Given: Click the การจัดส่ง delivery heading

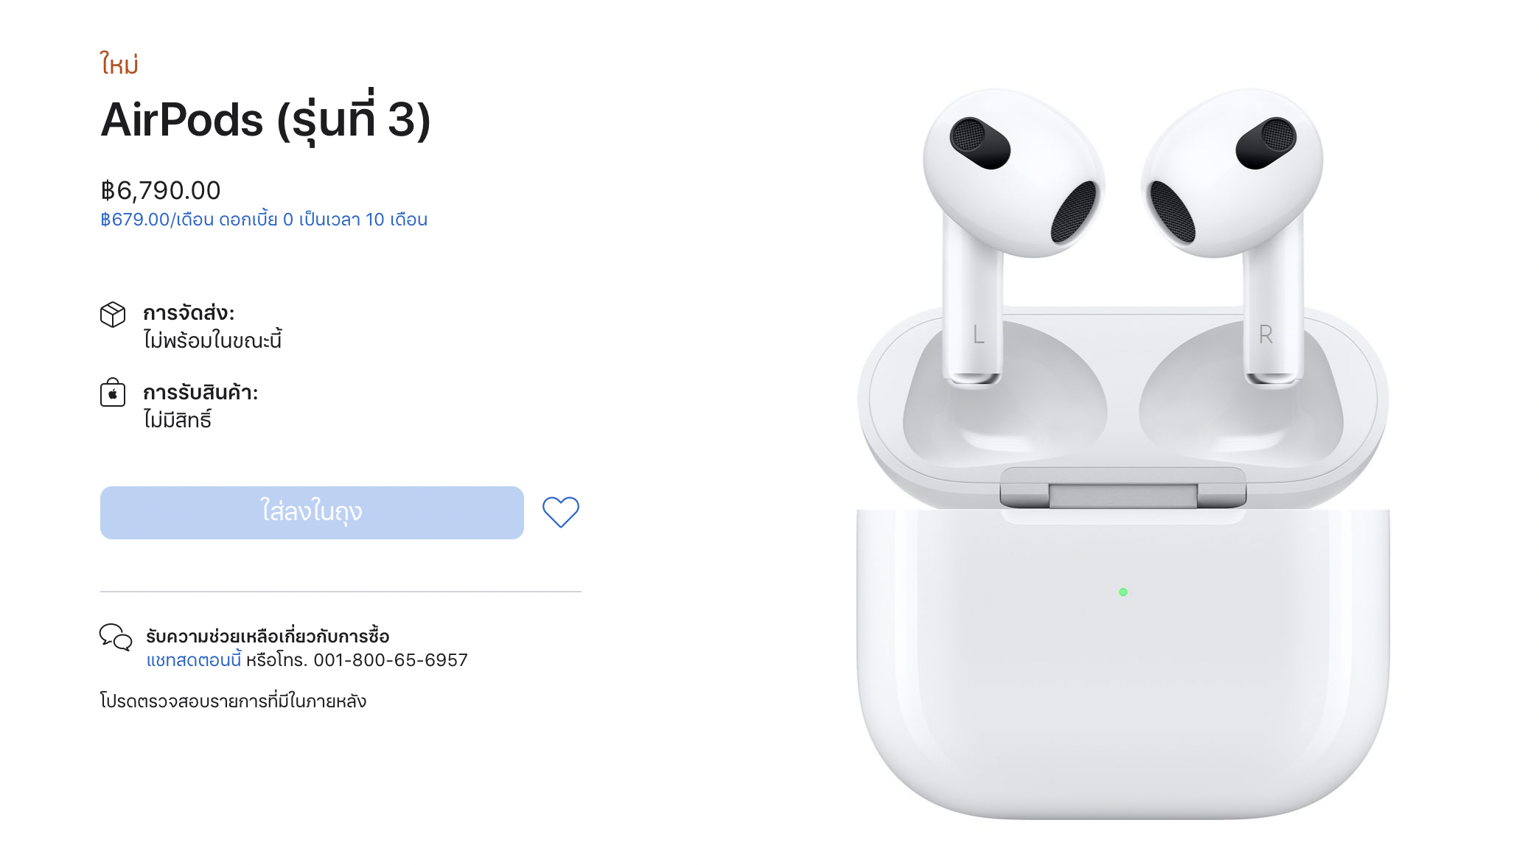Looking at the screenshot, I should 189,313.
